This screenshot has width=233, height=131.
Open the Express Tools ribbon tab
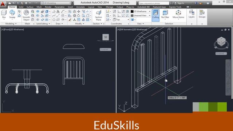pyautogui.click(x=175, y=7)
